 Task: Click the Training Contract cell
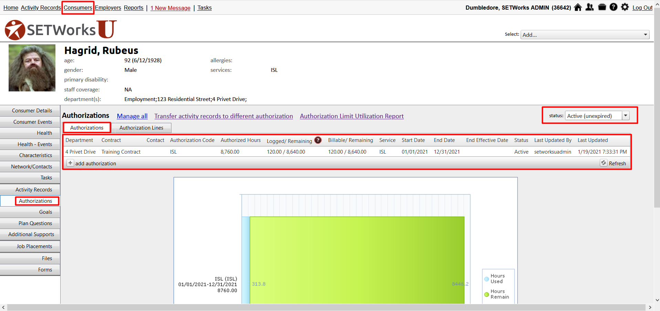(121, 152)
